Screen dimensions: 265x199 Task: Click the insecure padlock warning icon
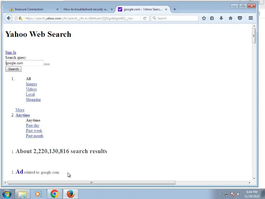21,18
